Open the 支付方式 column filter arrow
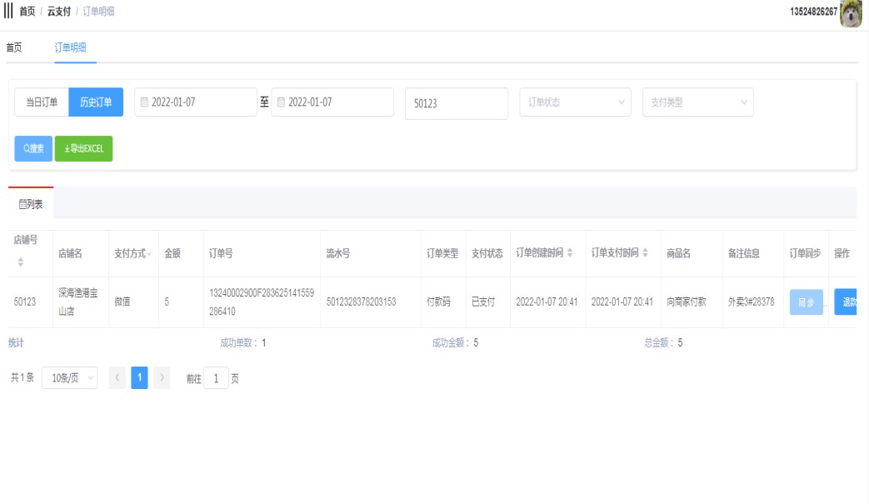 149,254
